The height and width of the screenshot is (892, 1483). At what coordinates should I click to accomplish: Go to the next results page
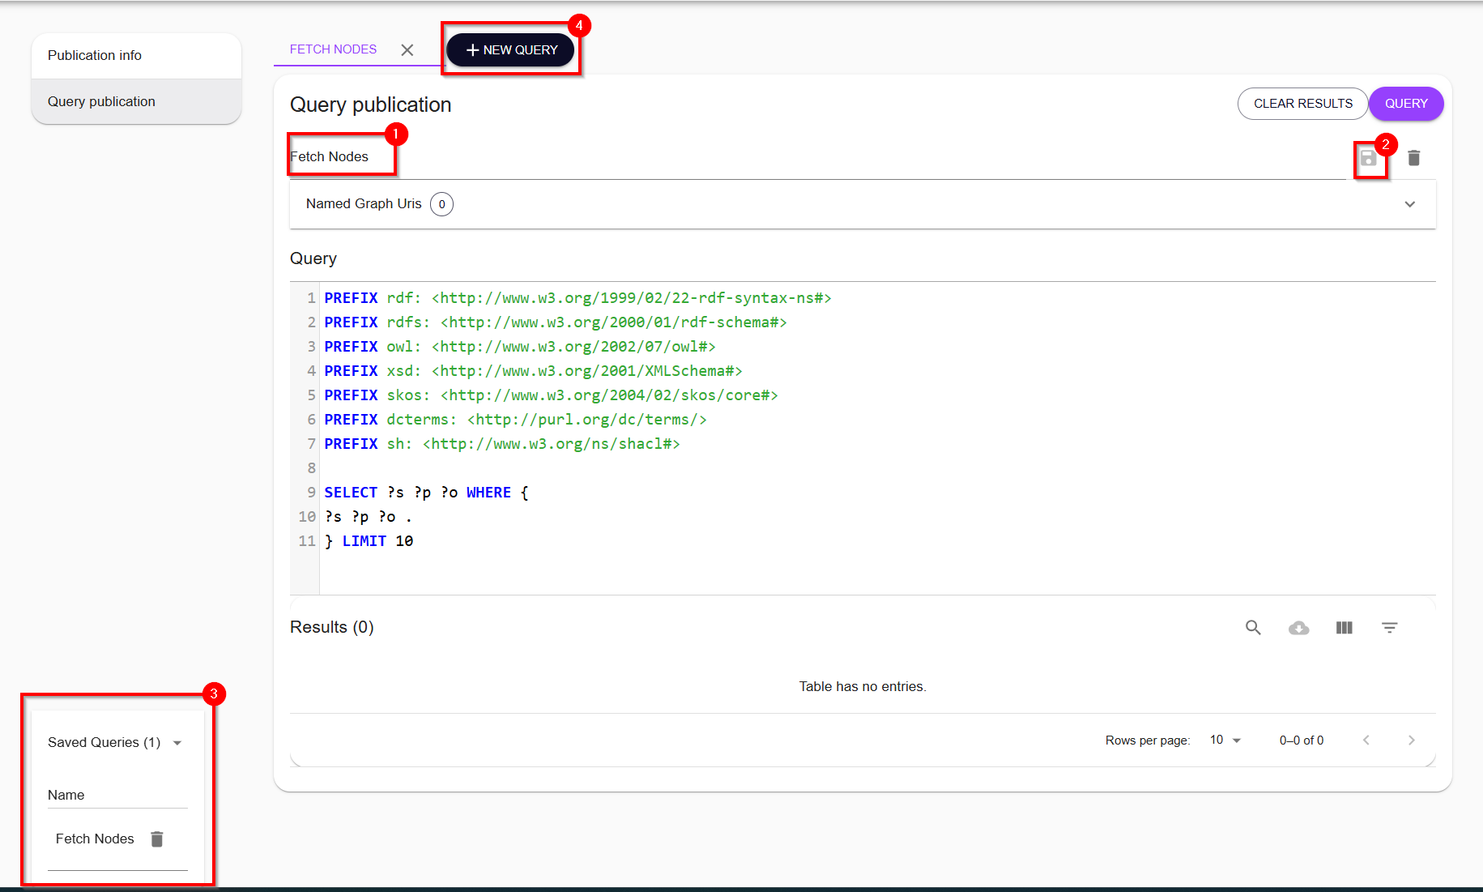click(x=1412, y=740)
